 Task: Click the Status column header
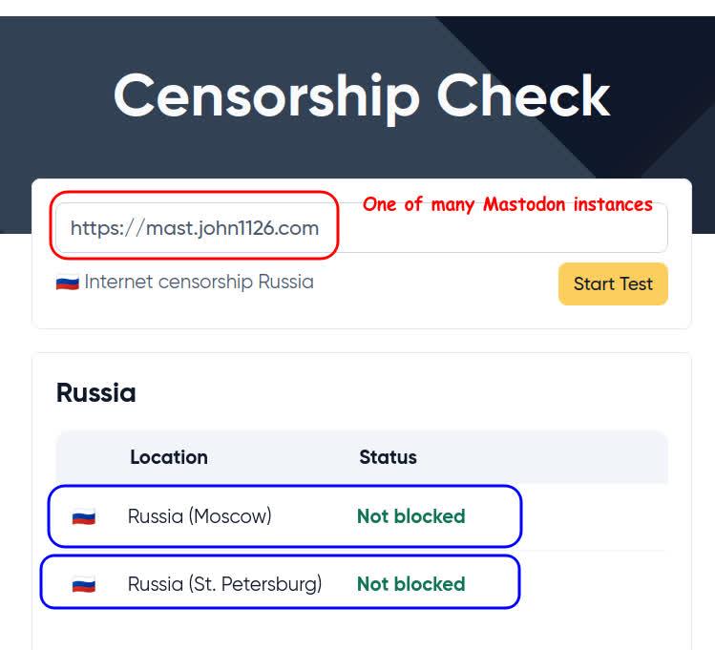tap(388, 457)
